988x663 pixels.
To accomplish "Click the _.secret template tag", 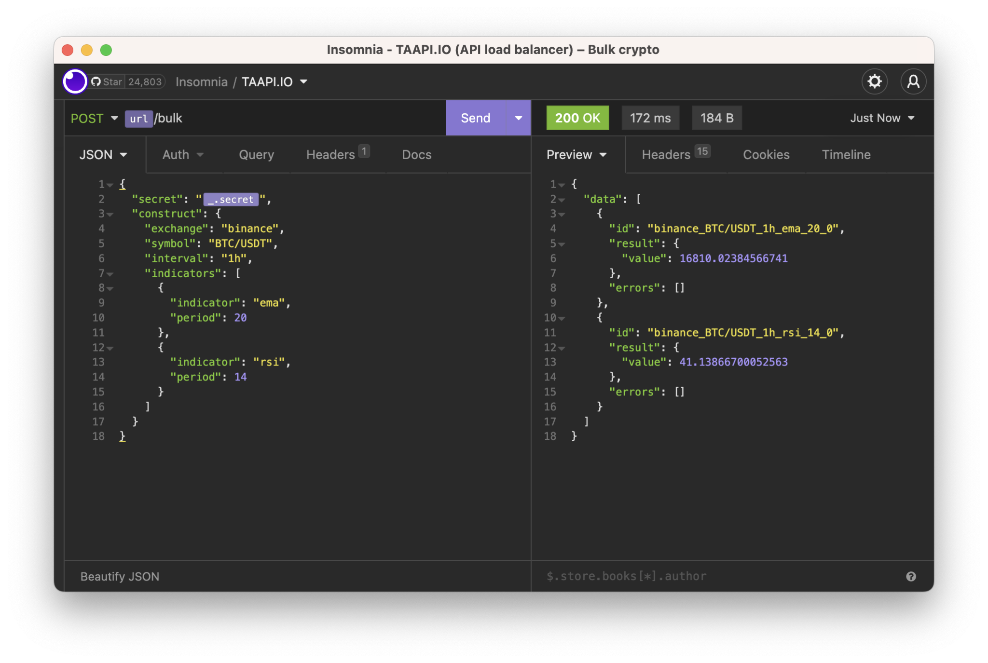I will tap(230, 199).
